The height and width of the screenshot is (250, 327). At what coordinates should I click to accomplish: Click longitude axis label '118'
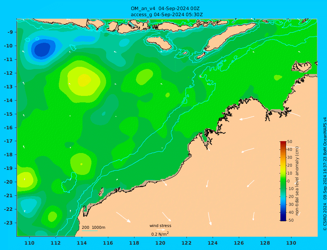[x=134, y=243]
